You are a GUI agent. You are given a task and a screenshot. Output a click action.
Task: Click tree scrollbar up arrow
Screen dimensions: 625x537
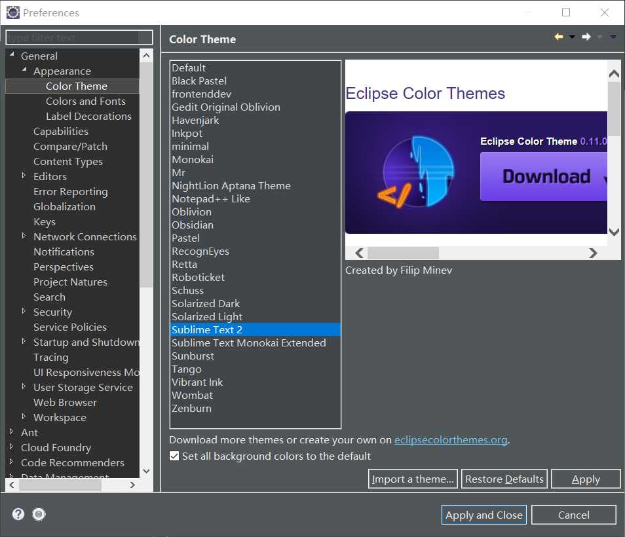click(146, 56)
